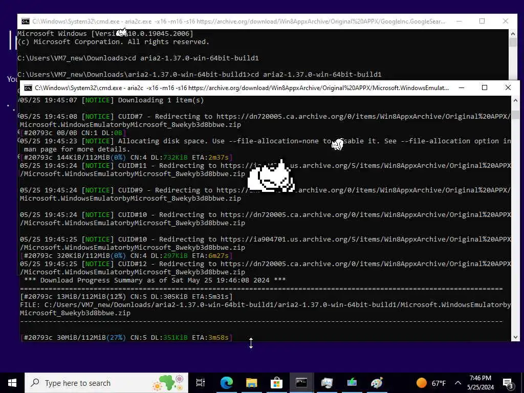
Task: Click the rear cmd window scrollbar thumb
Action: pos(513,42)
